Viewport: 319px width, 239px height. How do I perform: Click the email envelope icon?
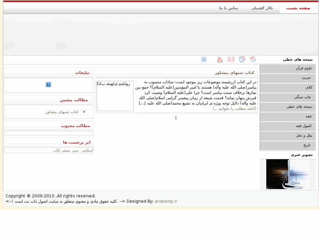(231, 59)
